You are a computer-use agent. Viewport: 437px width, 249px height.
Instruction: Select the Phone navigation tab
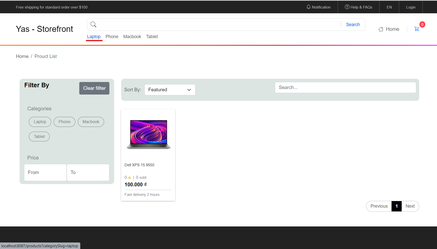112,37
